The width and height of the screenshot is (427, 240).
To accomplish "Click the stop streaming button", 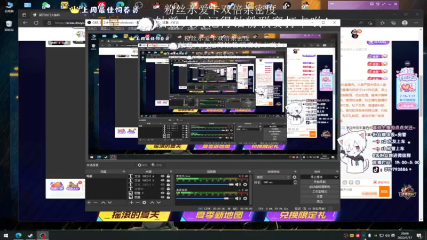I will click(317, 177).
